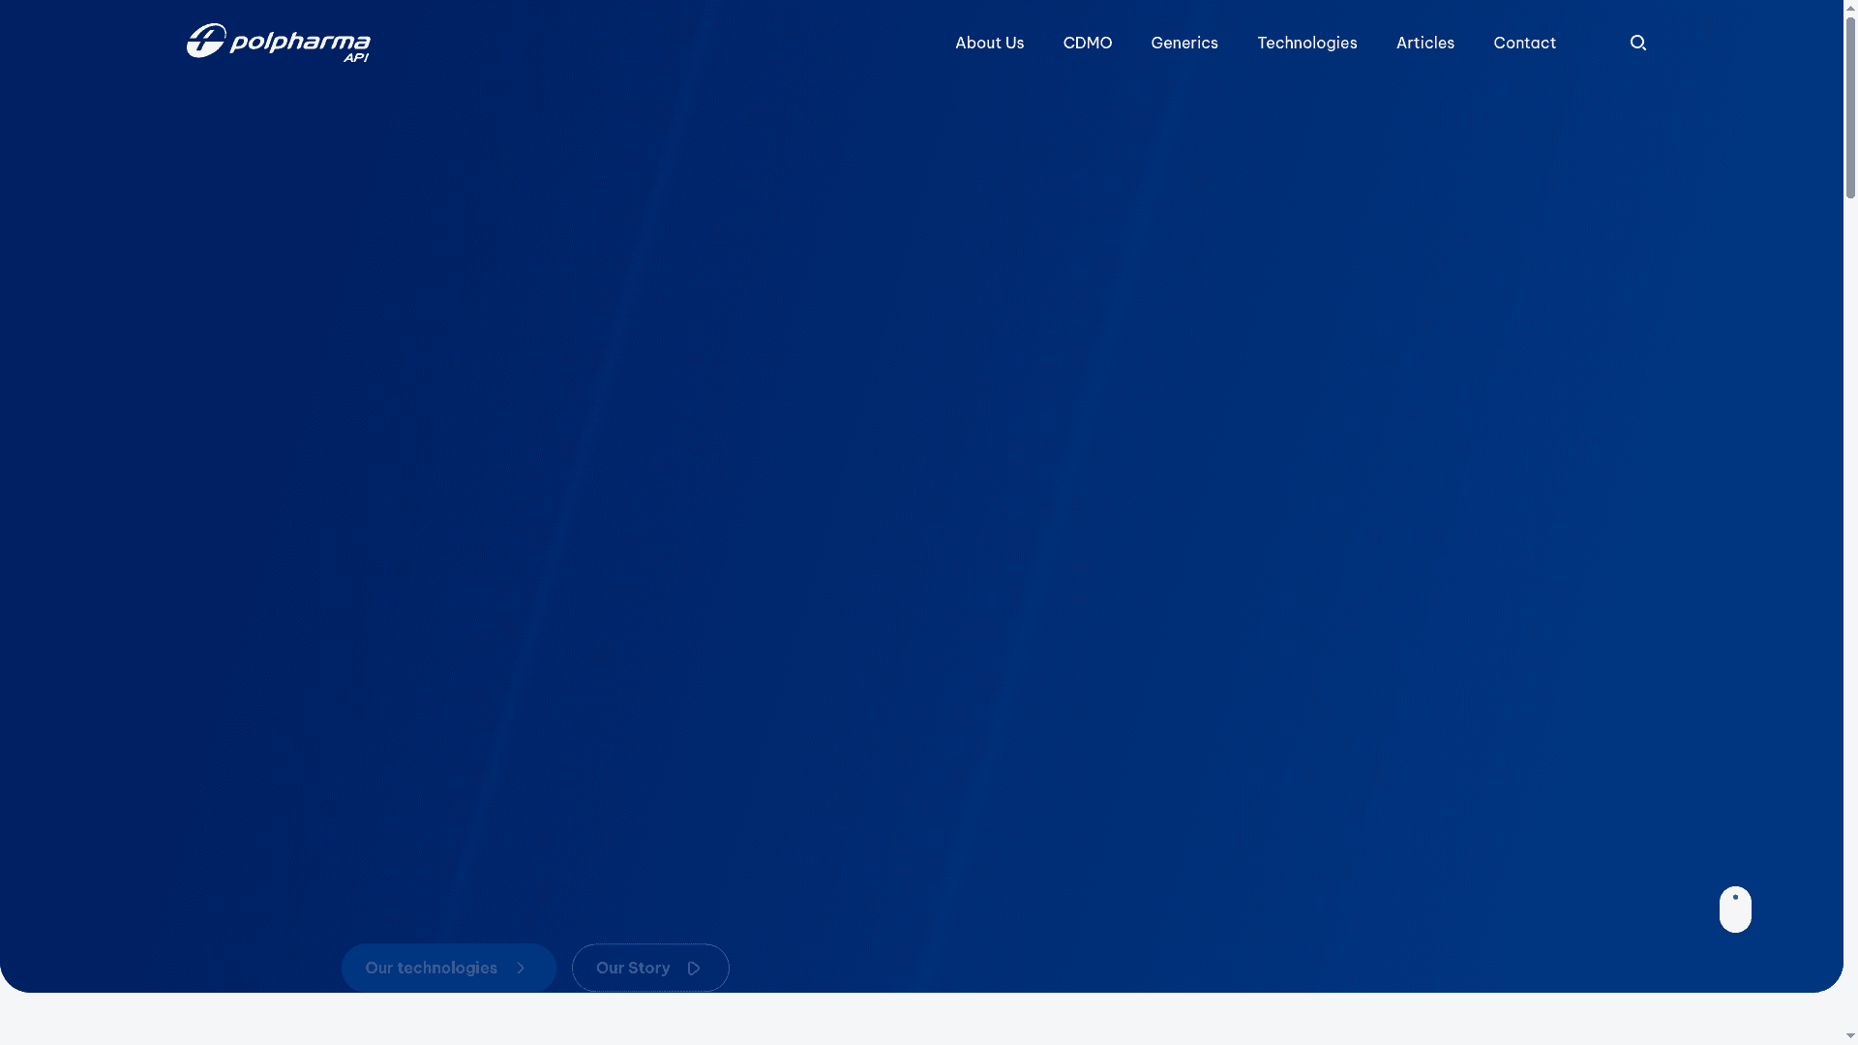Click the Our Story button
The image size is (1858, 1045).
(x=650, y=968)
